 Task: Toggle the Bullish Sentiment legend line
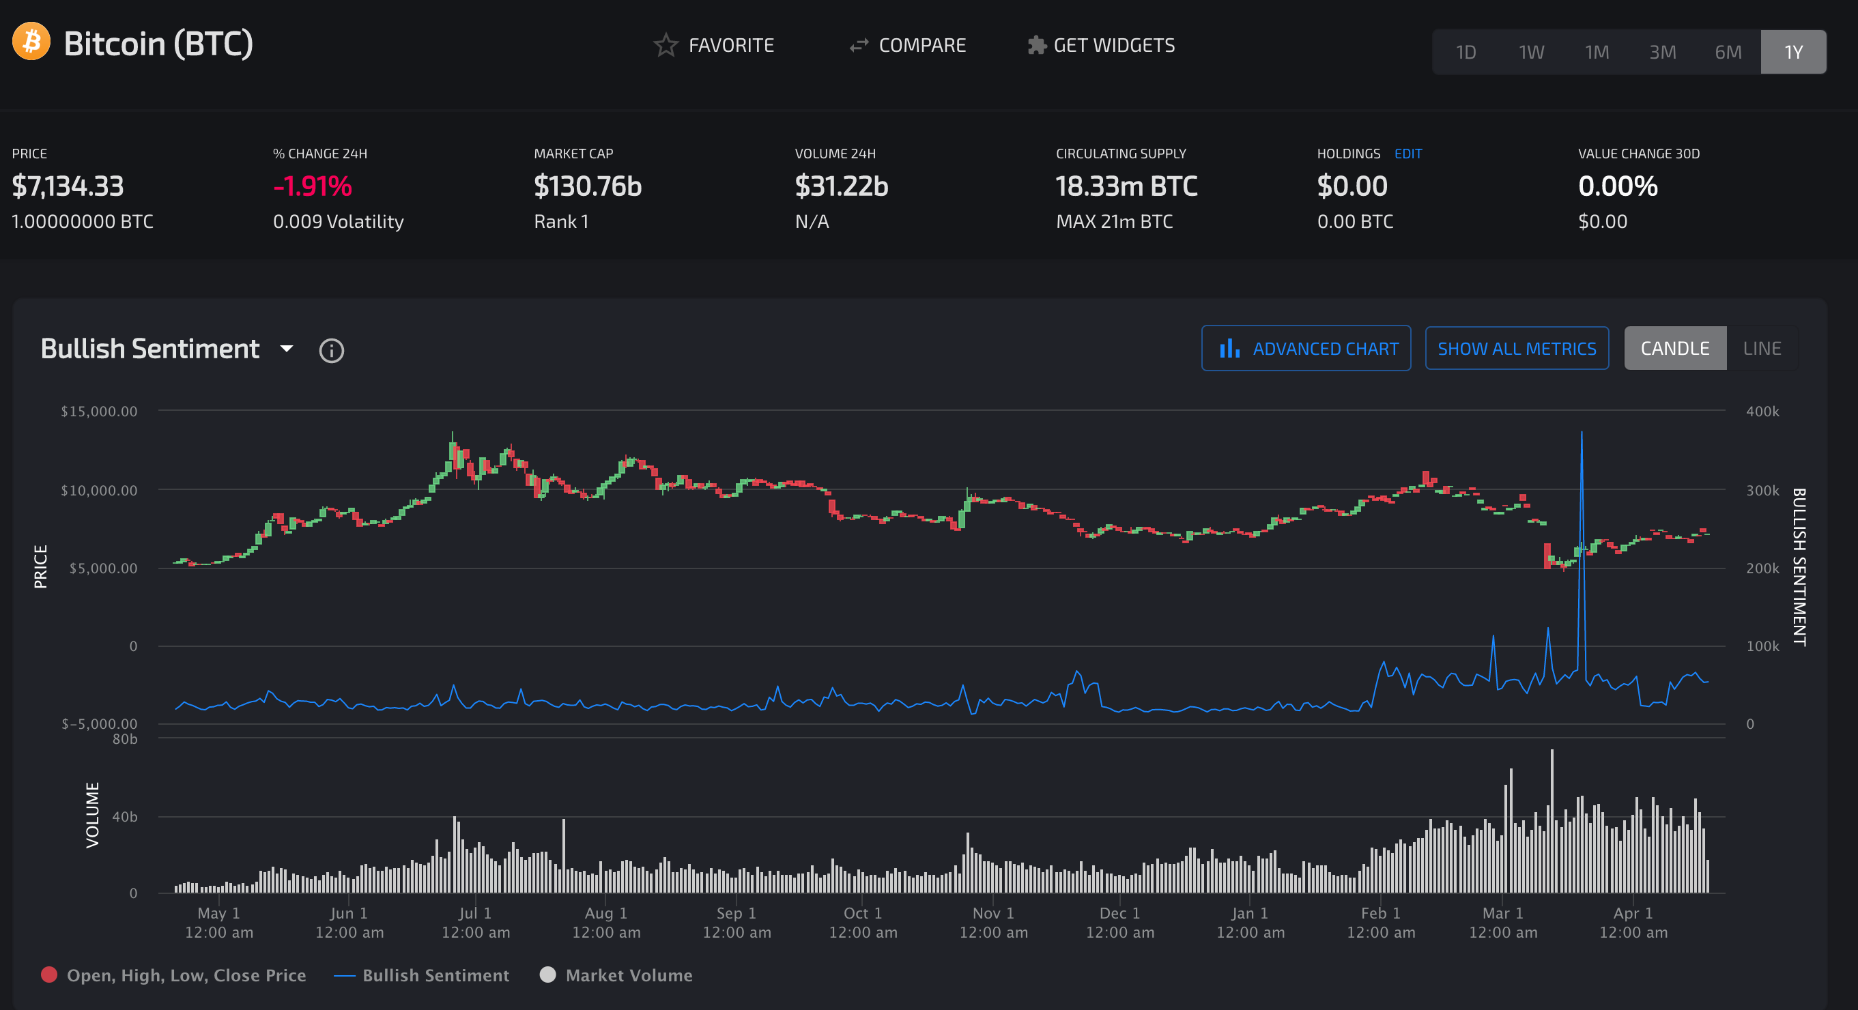click(x=422, y=975)
